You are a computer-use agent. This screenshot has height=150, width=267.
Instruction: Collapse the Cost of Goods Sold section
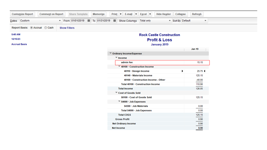117,93
